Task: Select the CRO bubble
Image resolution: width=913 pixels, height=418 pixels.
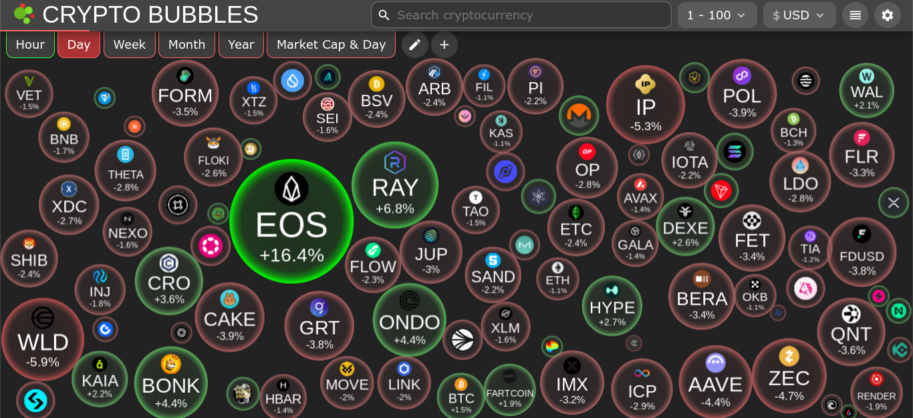Action: (169, 280)
